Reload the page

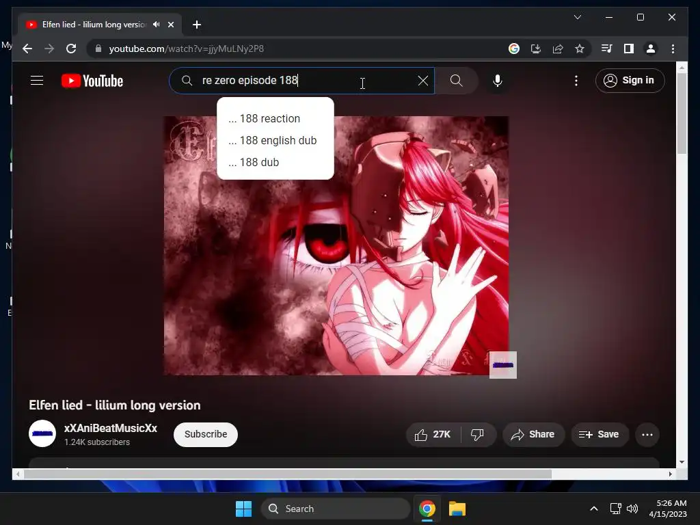71,49
